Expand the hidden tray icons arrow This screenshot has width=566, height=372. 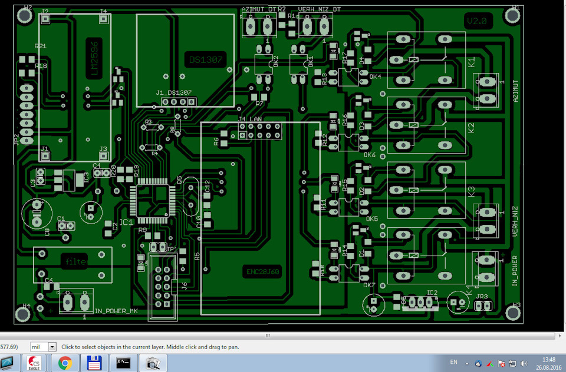468,363
